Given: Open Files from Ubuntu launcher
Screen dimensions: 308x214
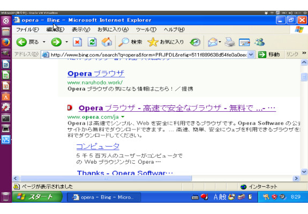Looking at the screenshot, I should [6, 32].
